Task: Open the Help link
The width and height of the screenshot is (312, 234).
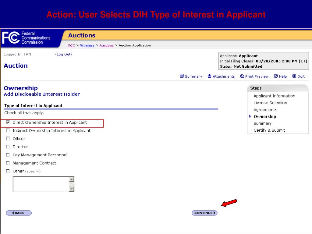Action: point(283,76)
